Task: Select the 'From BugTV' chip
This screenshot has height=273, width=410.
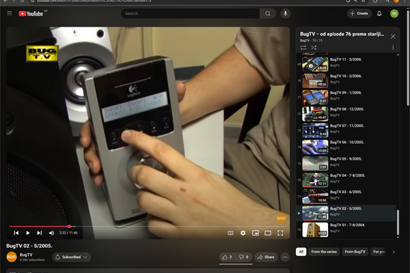Action: click(x=355, y=252)
